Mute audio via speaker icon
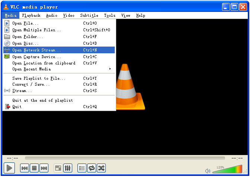Image resolution: width=250 pixels, height=177 pixels. [208, 171]
